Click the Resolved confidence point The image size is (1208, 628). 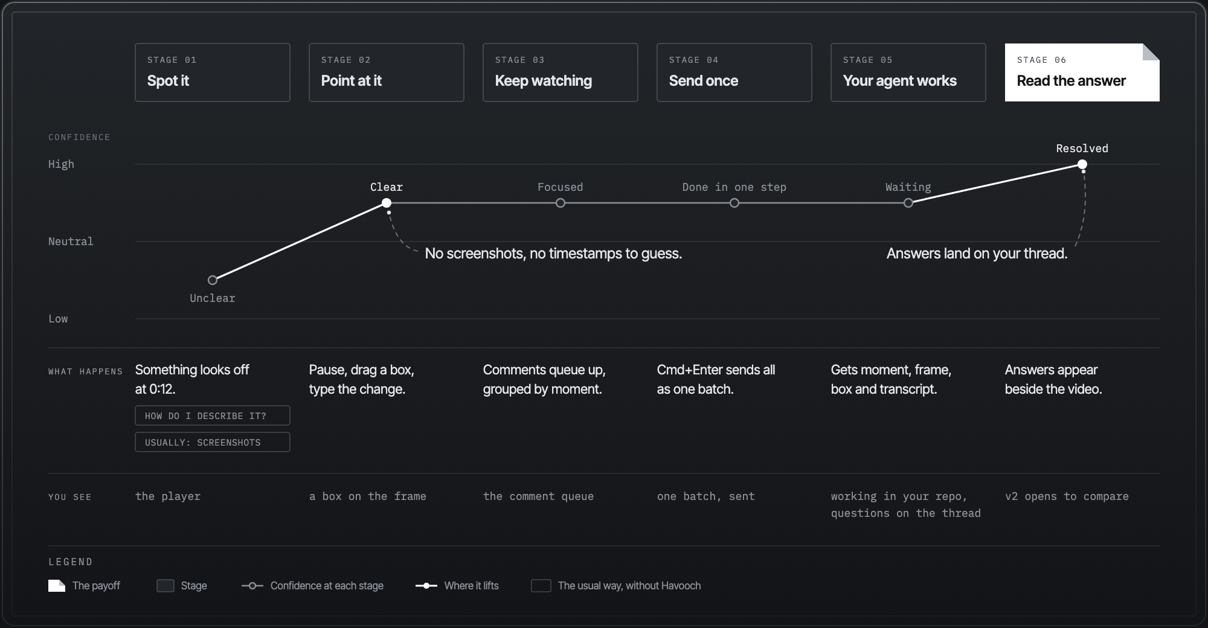(x=1082, y=164)
